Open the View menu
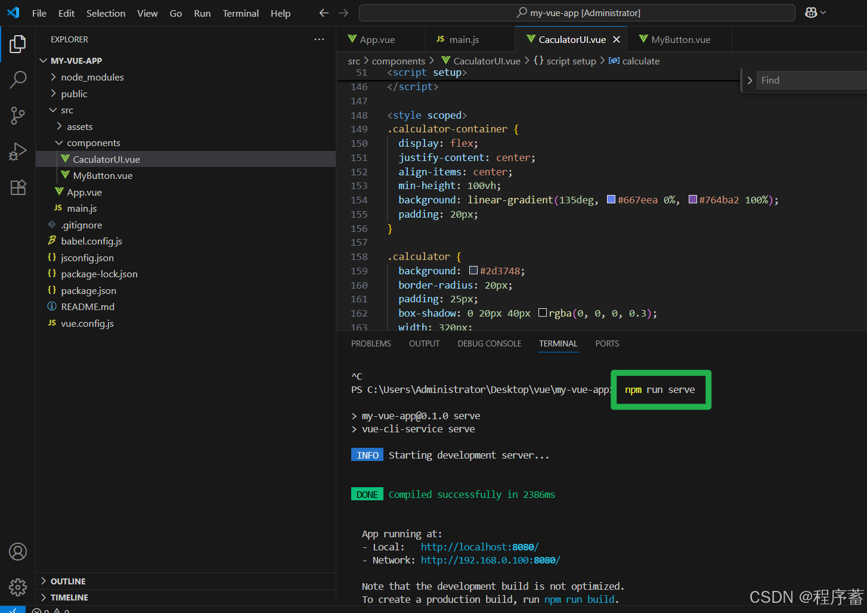 (x=147, y=13)
